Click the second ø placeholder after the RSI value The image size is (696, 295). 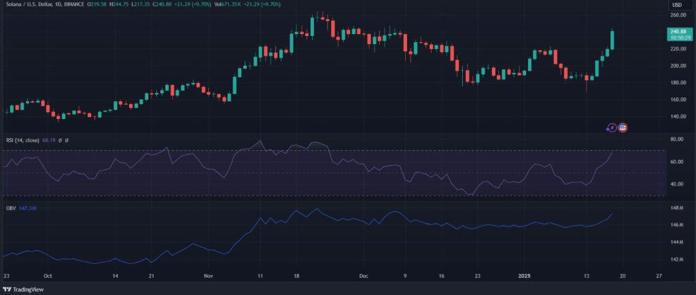click(67, 140)
